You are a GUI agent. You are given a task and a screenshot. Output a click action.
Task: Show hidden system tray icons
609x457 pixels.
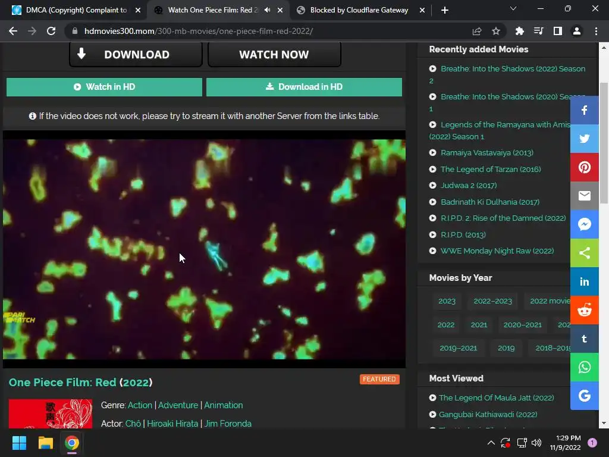click(x=491, y=443)
